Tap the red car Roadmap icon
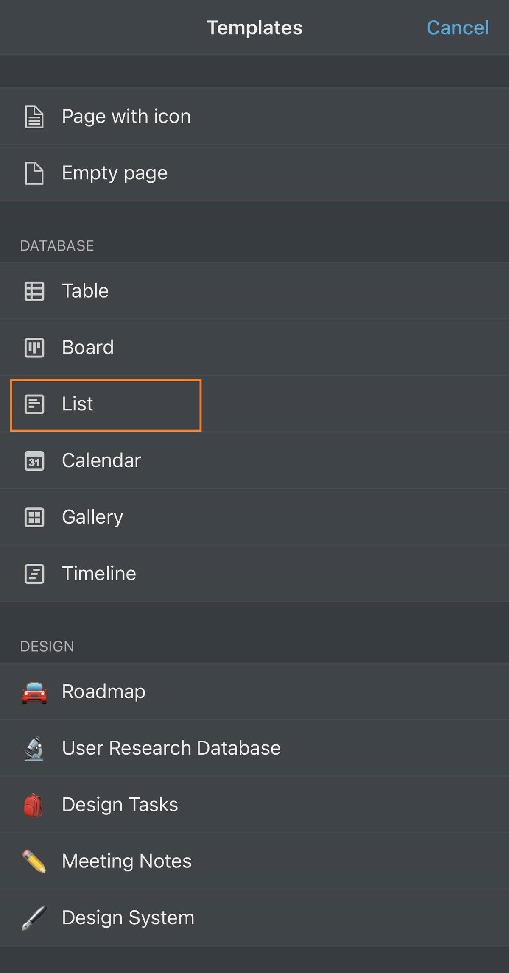Viewport: 509px width, 973px height. coord(34,692)
